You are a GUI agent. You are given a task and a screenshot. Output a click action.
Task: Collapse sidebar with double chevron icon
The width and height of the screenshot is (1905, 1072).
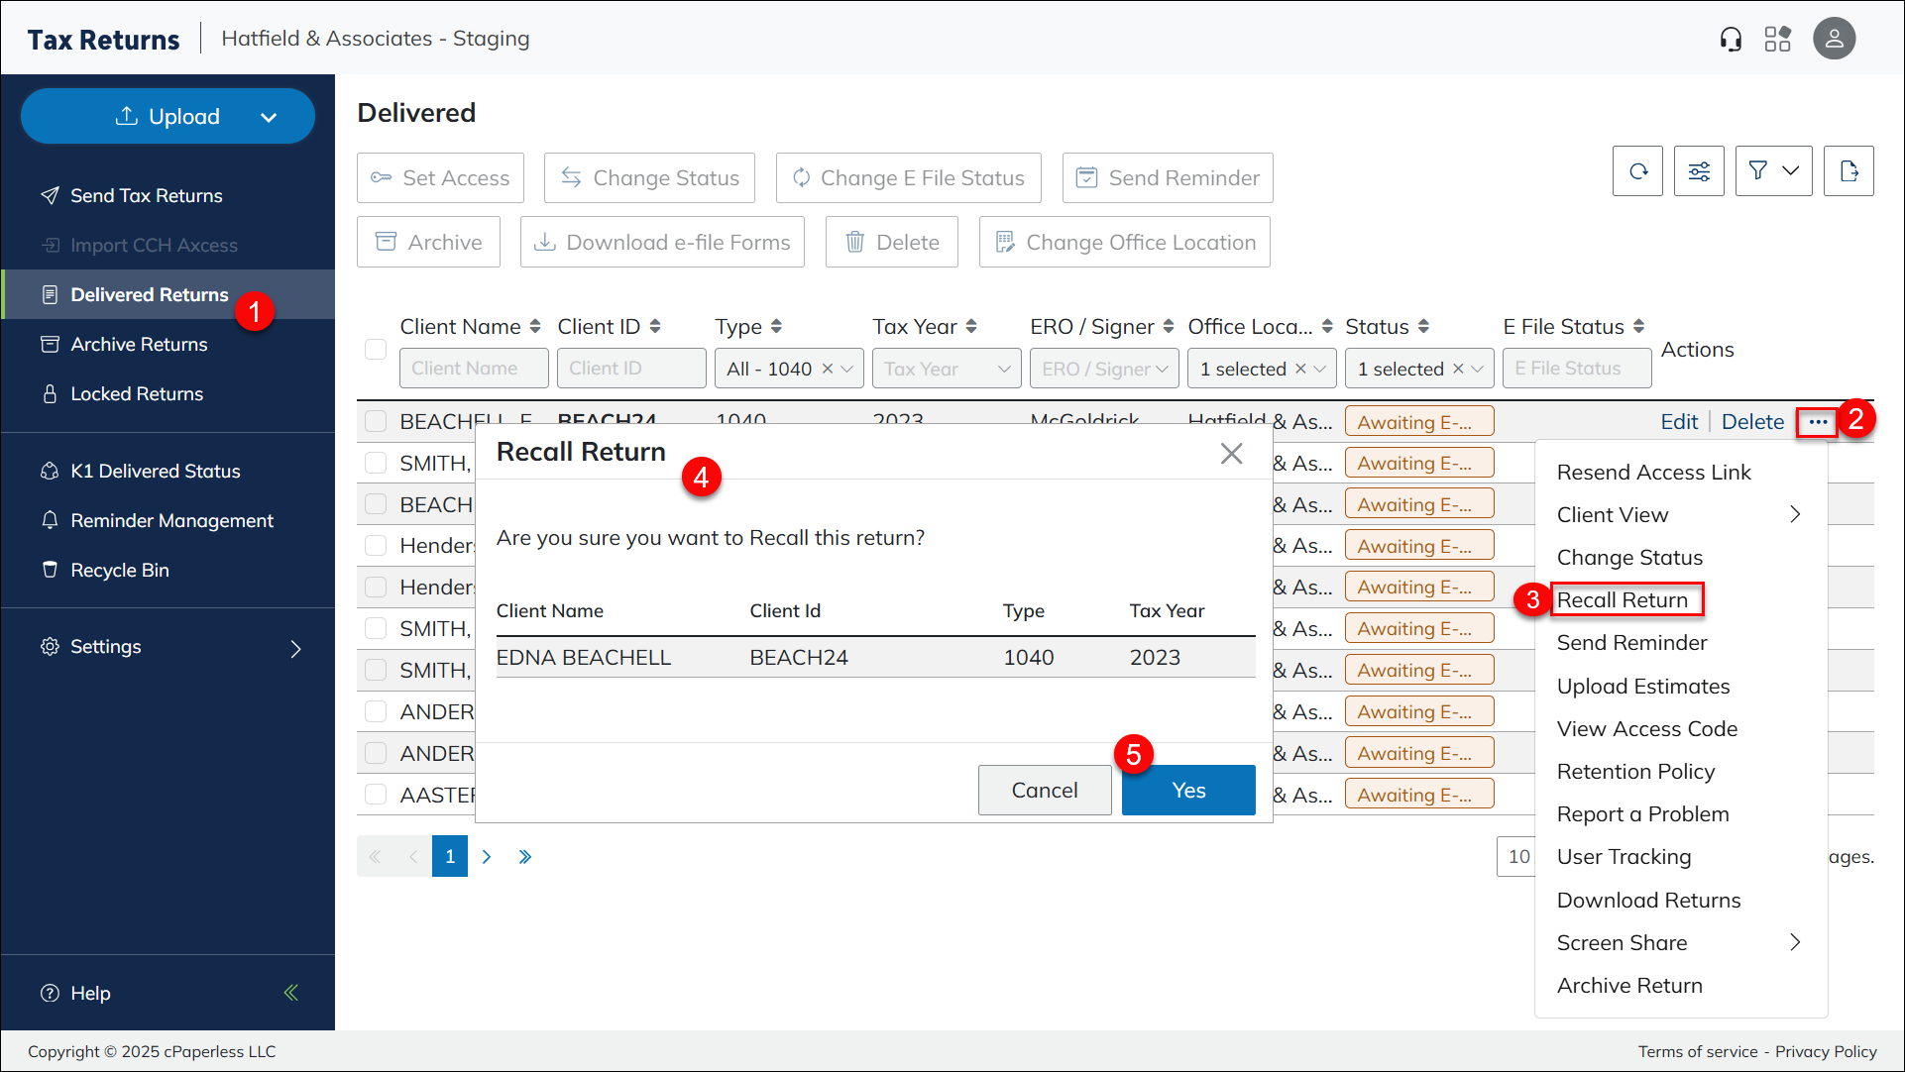coord(291,993)
